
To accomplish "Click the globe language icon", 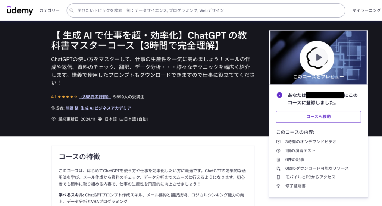I will pyautogui.click(x=100, y=119).
